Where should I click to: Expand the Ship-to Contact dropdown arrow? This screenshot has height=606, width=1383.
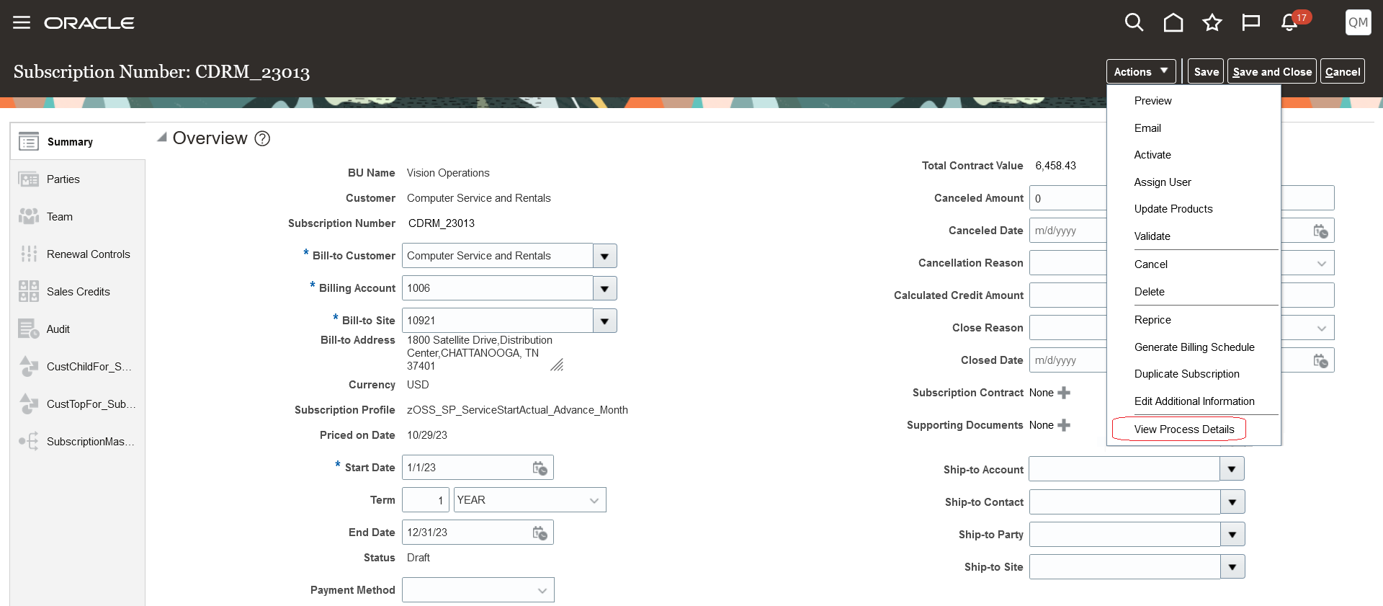(x=1232, y=502)
